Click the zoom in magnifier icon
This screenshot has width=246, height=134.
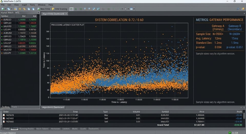coord(85,9)
